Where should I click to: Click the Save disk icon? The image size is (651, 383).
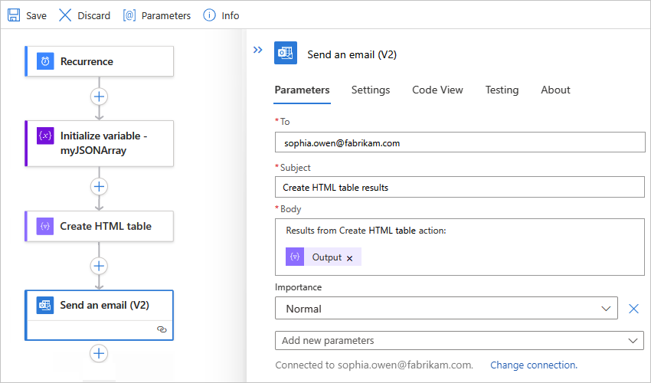(x=14, y=15)
